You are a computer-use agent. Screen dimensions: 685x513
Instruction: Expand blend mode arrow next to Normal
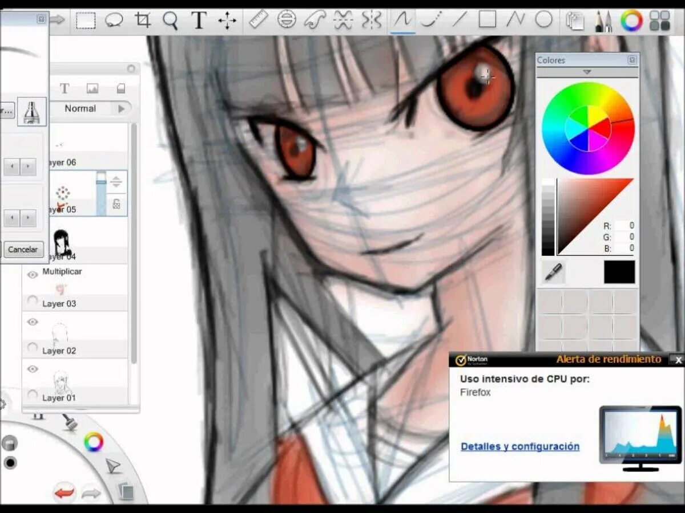(x=121, y=108)
